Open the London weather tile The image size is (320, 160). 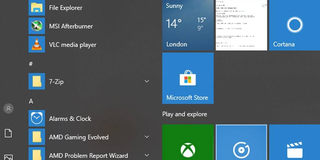(x=188, y=25)
